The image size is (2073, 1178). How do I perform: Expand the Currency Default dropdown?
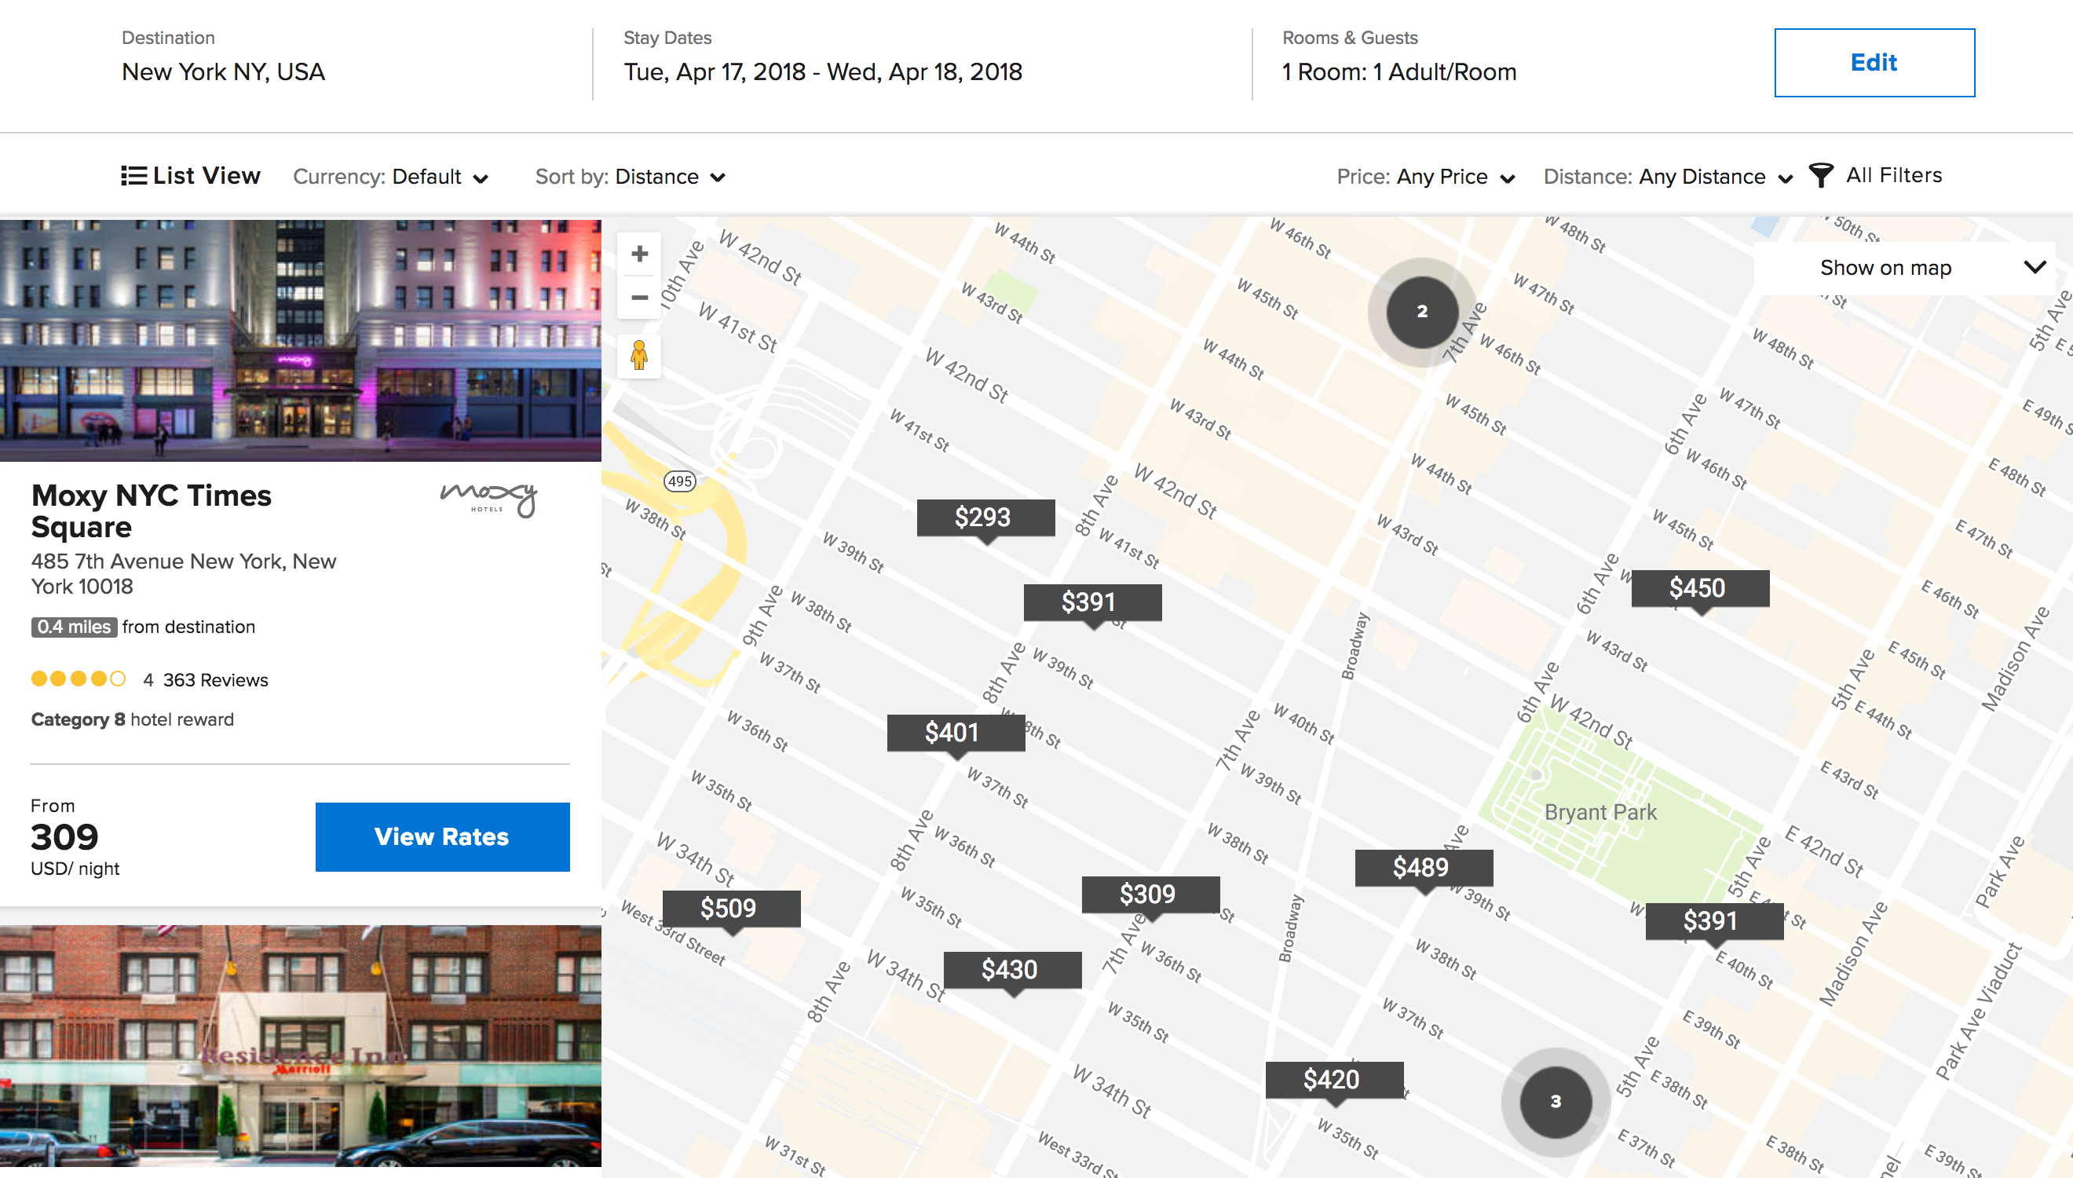coord(391,177)
